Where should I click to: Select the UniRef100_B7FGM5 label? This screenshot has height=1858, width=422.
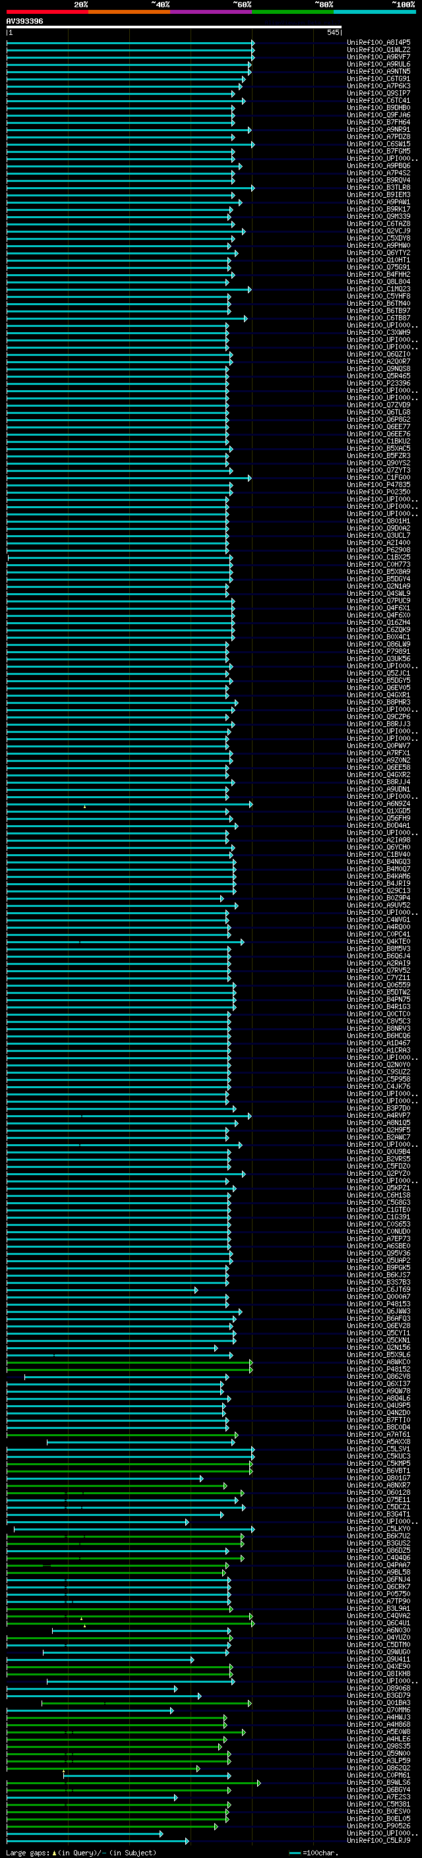point(378,152)
